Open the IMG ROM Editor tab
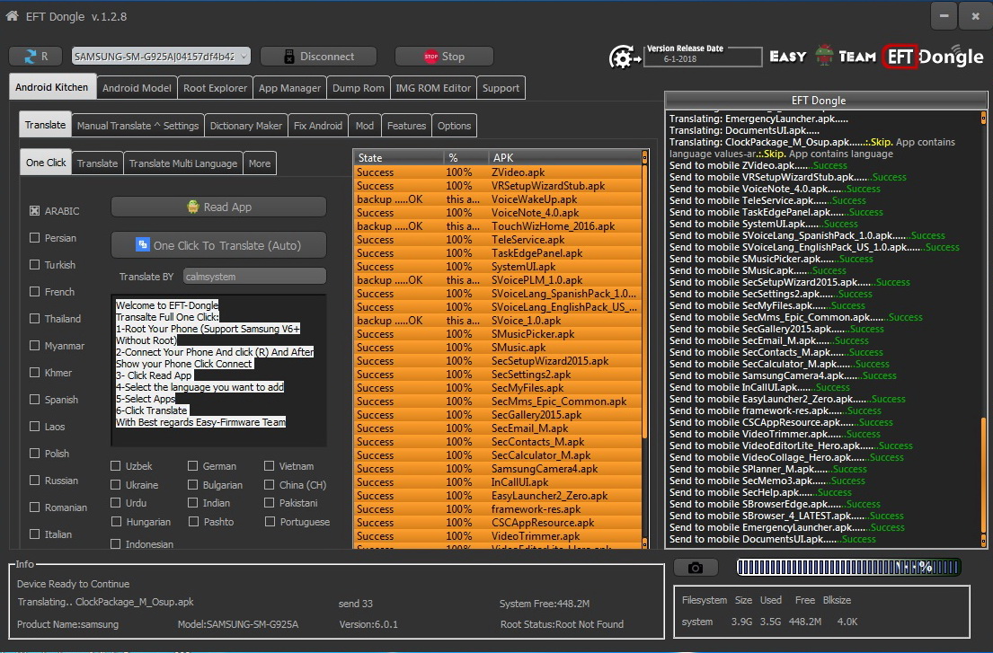This screenshot has width=993, height=653. coord(433,88)
